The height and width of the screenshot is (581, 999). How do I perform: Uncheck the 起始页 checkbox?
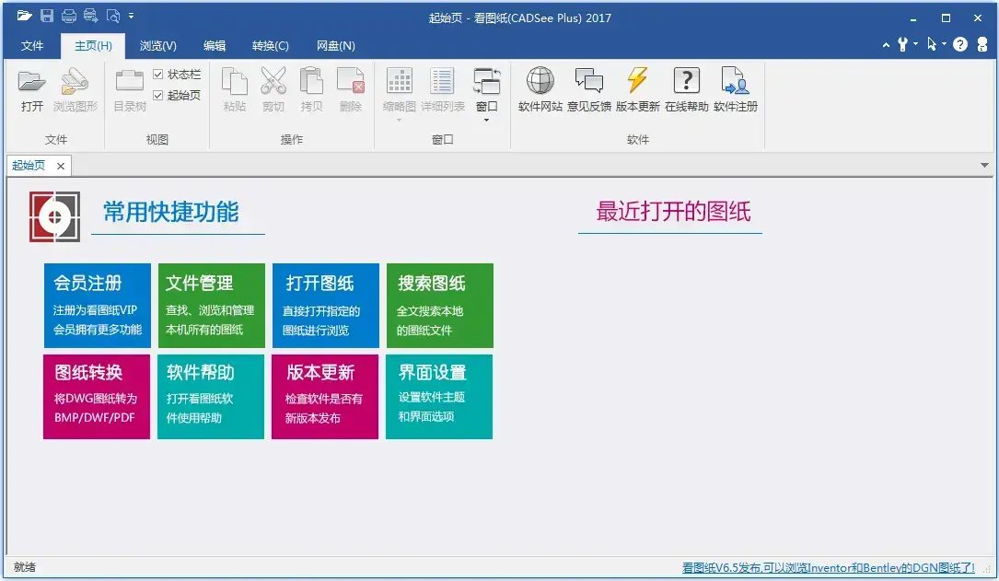[158, 95]
